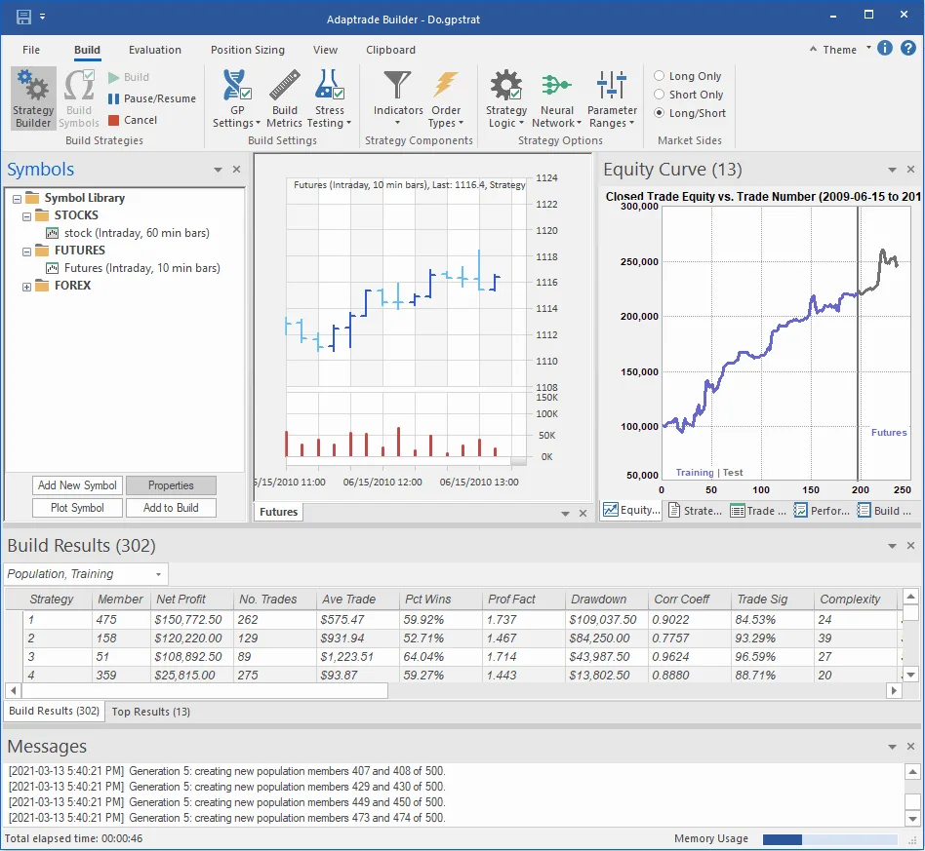This screenshot has height=851, width=925.
Task: Switch to the Top Results (13) tab
Action: point(151,712)
